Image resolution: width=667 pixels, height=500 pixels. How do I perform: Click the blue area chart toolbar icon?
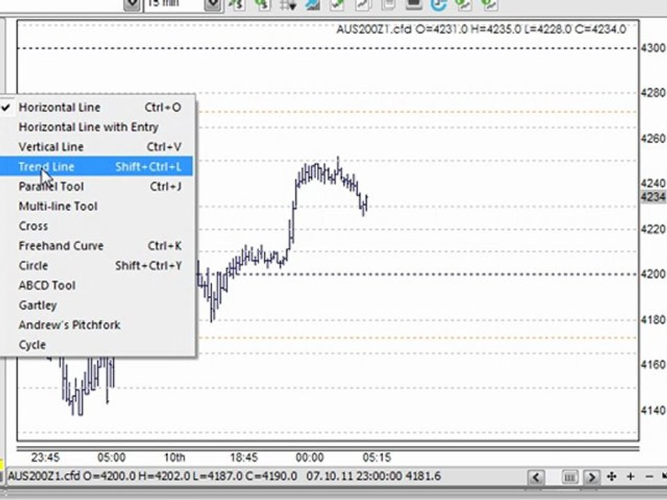313,5
